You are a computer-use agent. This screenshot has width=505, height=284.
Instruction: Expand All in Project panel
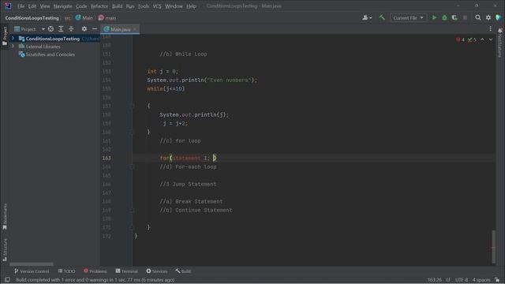61,29
